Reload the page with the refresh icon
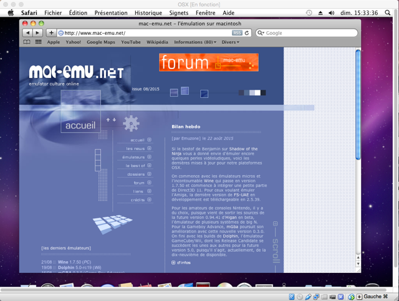 (x=247, y=33)
